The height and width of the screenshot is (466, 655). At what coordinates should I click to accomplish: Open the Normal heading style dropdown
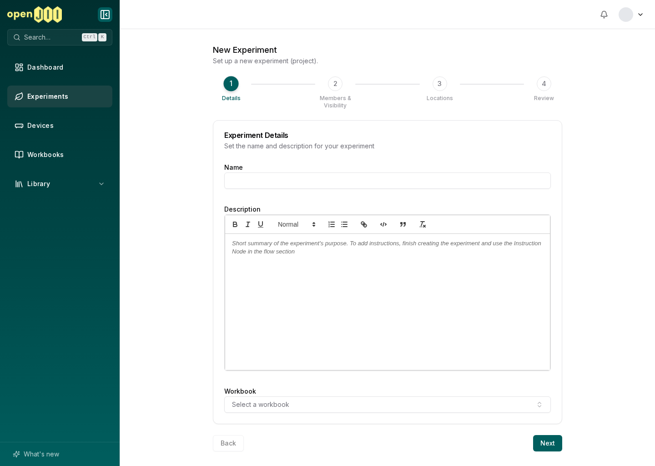click(297, 224)
